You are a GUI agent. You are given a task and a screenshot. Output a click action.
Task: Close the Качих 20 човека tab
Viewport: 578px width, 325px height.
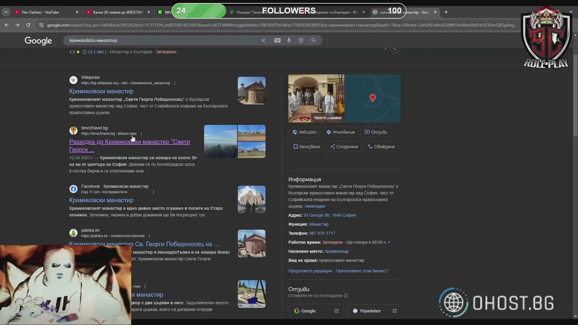pos(149,12)
